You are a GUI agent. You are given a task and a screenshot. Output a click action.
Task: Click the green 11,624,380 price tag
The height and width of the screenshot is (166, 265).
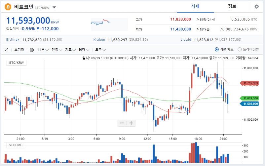coord(249,98)
